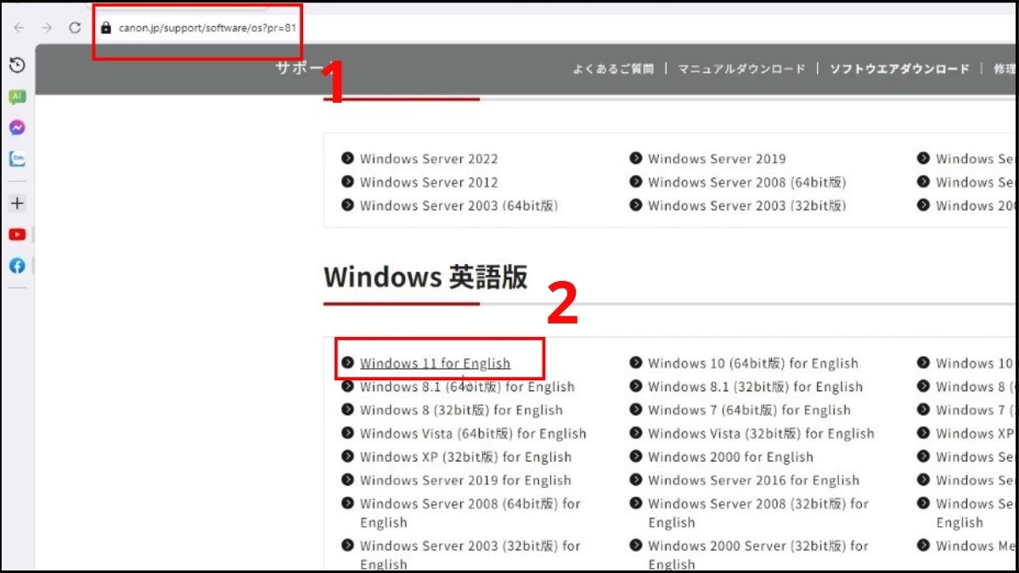Image resolution: width=1019 pixels, height=573 pixels.
Task: Add a sidebar item with plus icon
Action: coord(17,203)
